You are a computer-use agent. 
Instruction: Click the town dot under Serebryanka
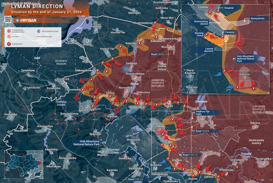pyautogui.click(x=263, y=163)
